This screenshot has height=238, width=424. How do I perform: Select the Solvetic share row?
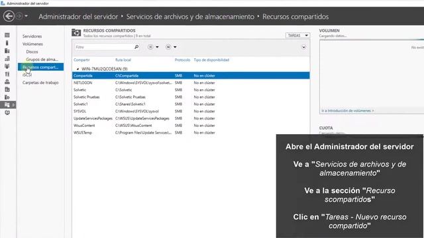191,90
